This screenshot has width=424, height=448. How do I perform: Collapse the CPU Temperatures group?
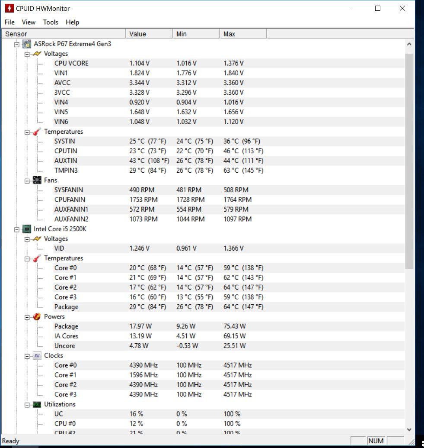[27, 259]
